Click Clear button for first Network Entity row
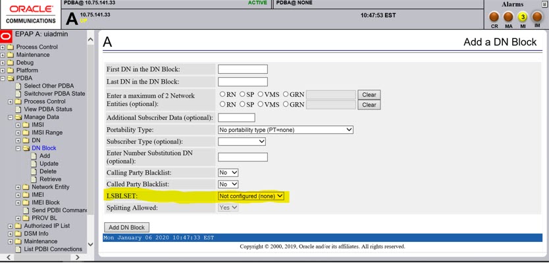The image size is (549, 263). click(x=369, y=95)
